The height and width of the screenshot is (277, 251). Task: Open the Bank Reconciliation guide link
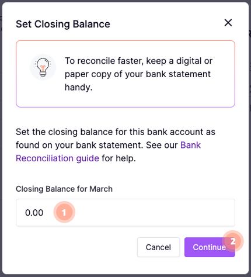tap(108, 152)
